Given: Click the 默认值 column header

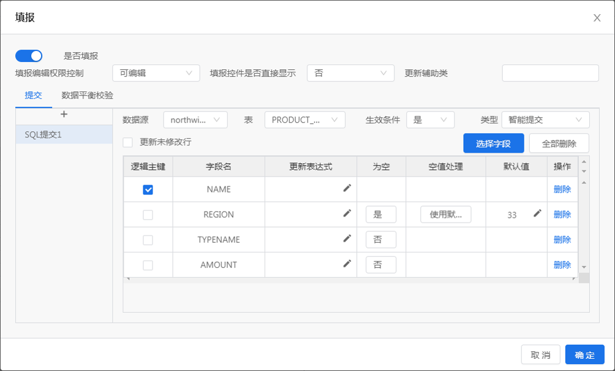Looking at the screenshot, I should click(x=516, y=166).
